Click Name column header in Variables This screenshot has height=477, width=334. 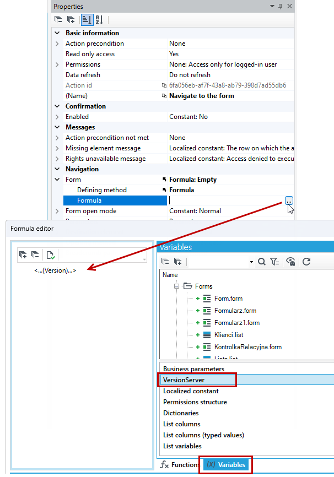pyautogui.click(x=170, y=275)
